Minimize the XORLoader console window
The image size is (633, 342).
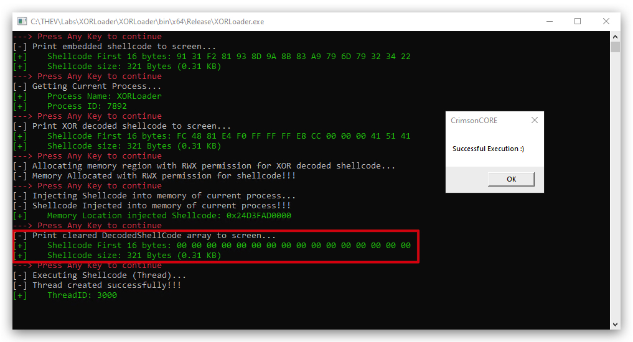550,21
